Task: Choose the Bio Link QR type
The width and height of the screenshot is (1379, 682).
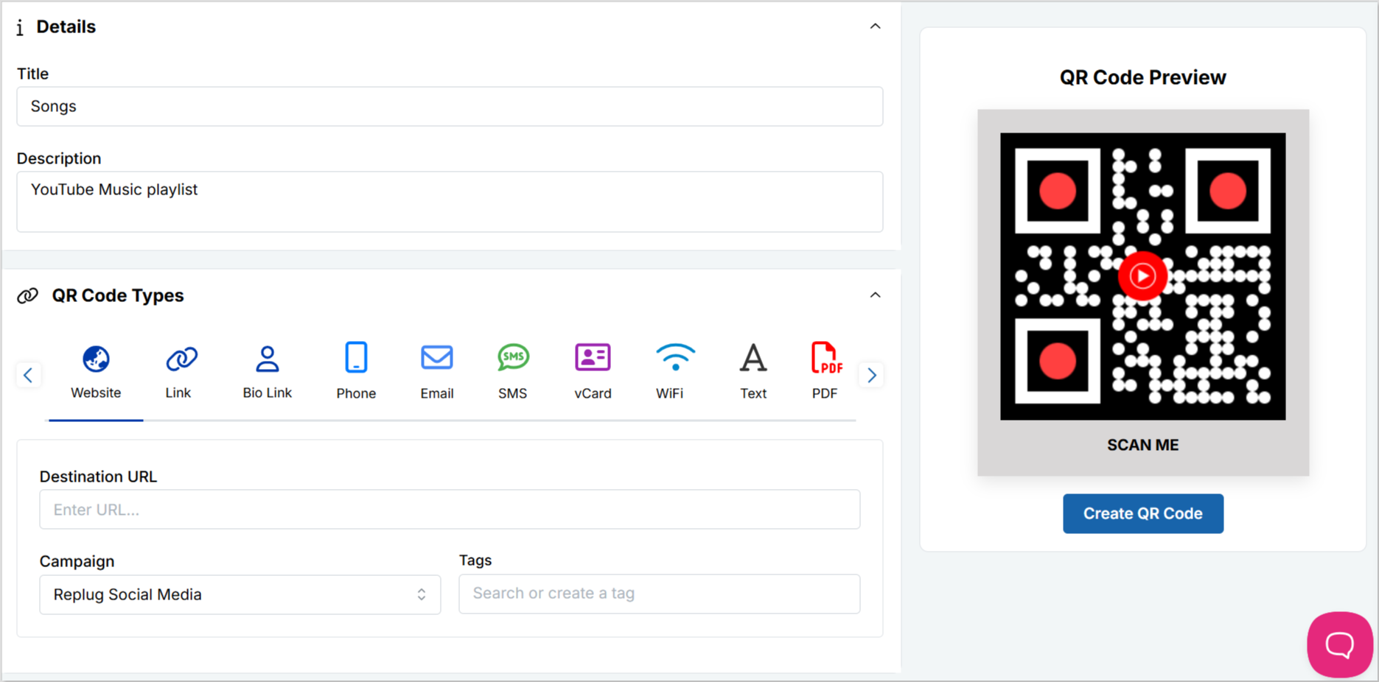Action: (268, 373)
